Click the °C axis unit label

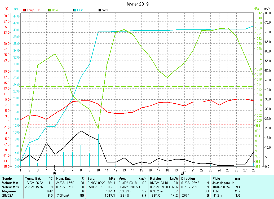click(x=7, y=9)
